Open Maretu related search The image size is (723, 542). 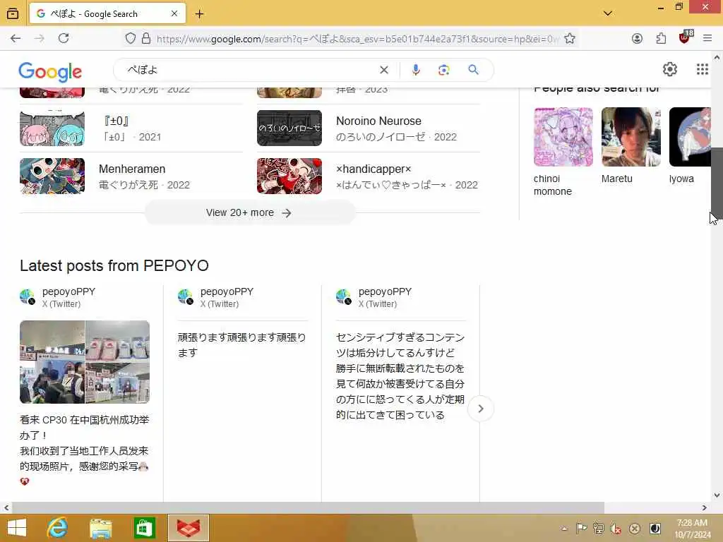tap(631, 146)
